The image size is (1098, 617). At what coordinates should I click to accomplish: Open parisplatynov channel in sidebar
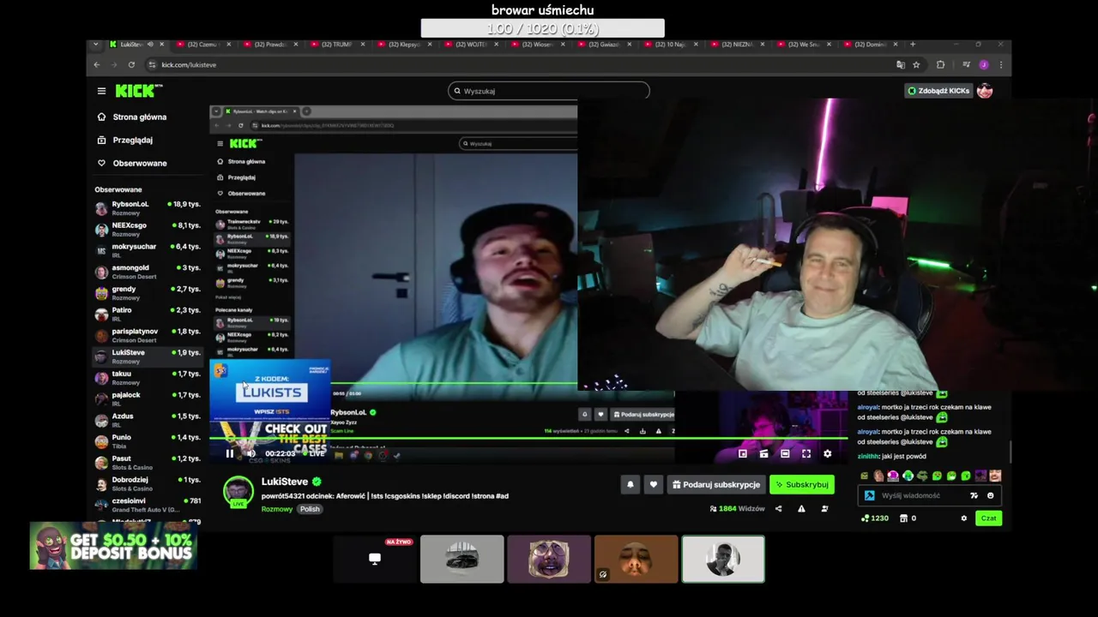tap(148, 335)
